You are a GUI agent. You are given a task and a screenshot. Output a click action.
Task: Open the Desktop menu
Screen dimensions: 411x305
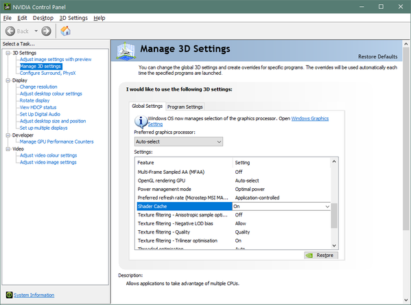click(x=43, y=18)
